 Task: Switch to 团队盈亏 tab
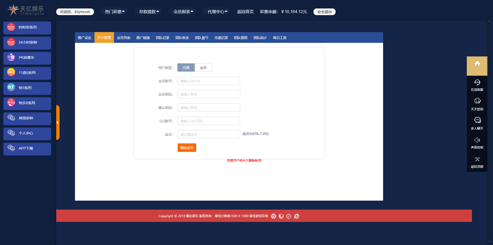pos(202,38)
